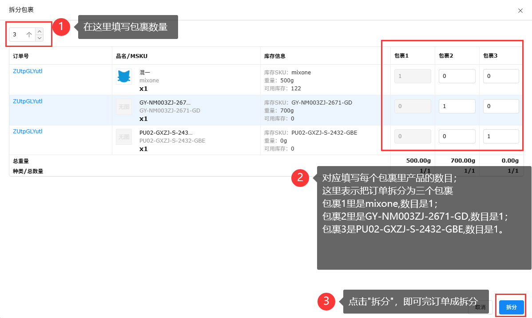Click the 包裹1 column header

tap(401, 55)
